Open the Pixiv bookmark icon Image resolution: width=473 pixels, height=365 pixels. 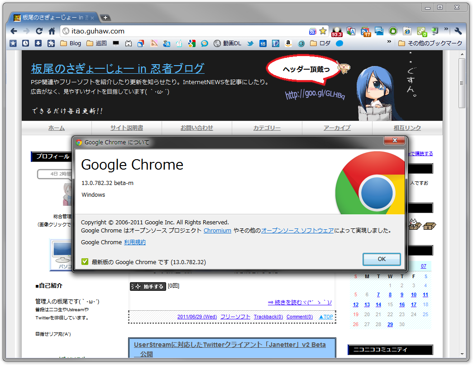tap(275, 43)
